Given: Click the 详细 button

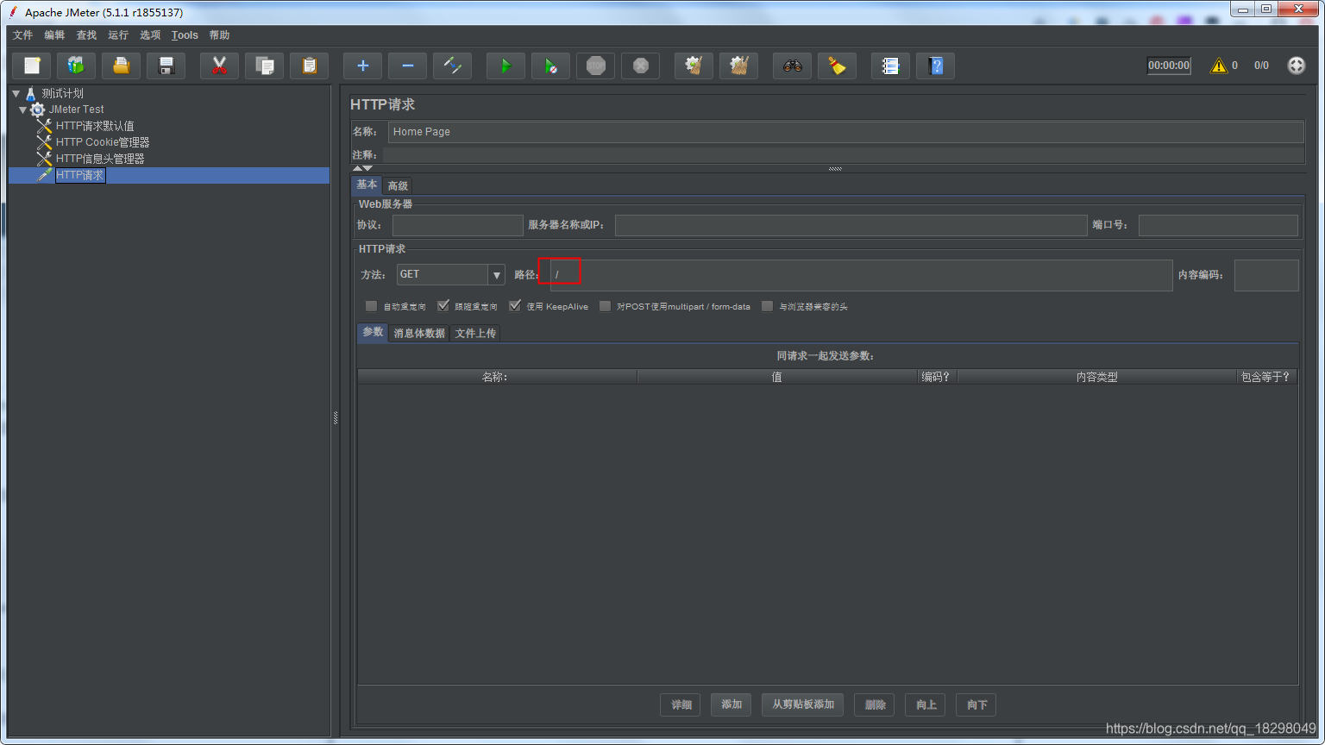Looking at the screenshot, I should pyautogui.click(x=681, y=704).
